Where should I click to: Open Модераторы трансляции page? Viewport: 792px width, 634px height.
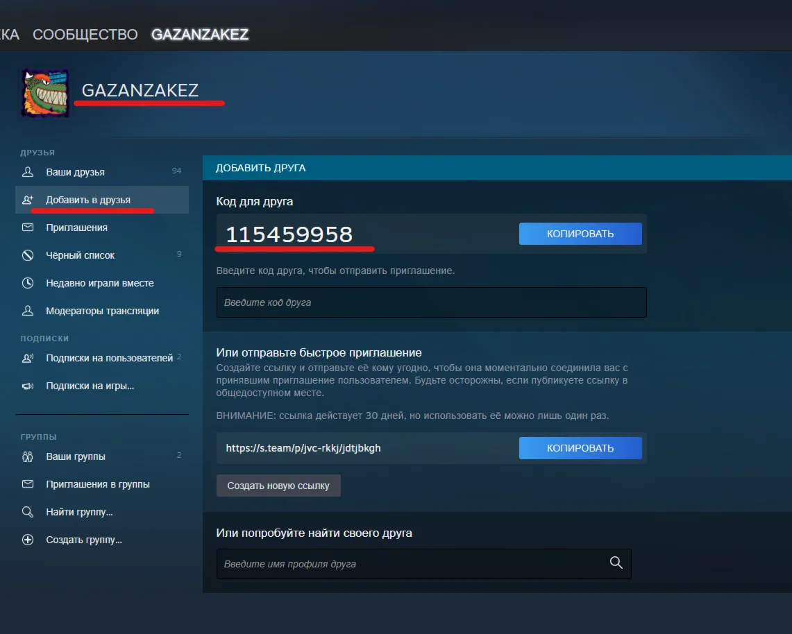(x=102, y=311)
